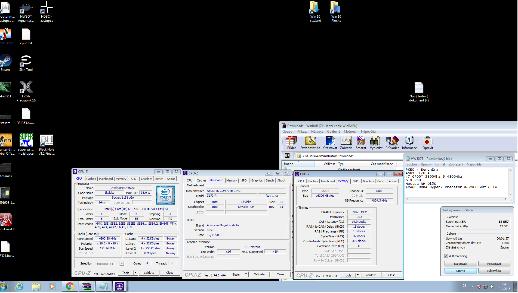Open Tools dropdown arrow in CPU-Z CPU window
Screen dimensions: 518x293
(135, 273)
